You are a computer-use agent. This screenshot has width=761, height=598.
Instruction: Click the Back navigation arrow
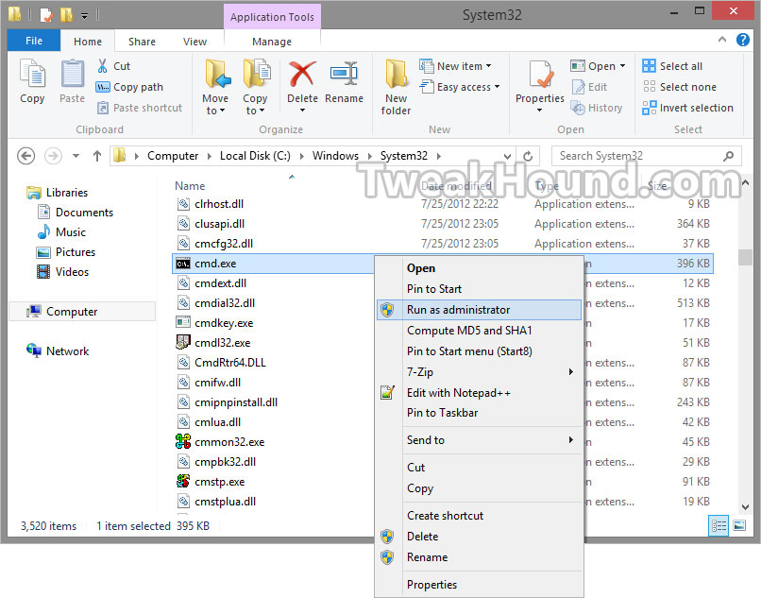[x=25, y=156]
